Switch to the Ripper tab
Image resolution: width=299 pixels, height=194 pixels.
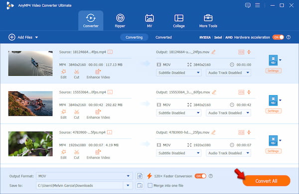(x=120, y=20)
